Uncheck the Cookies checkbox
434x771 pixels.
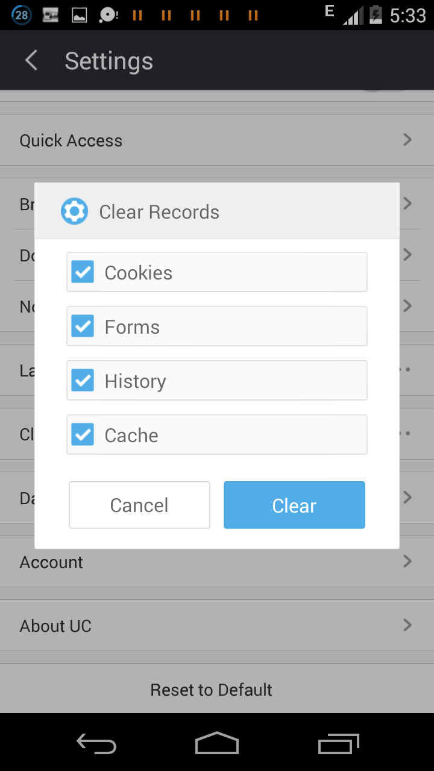tap(83, 272)
